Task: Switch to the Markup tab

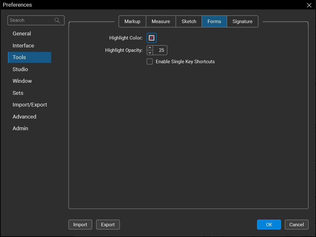Action: [x=132, y=21]
